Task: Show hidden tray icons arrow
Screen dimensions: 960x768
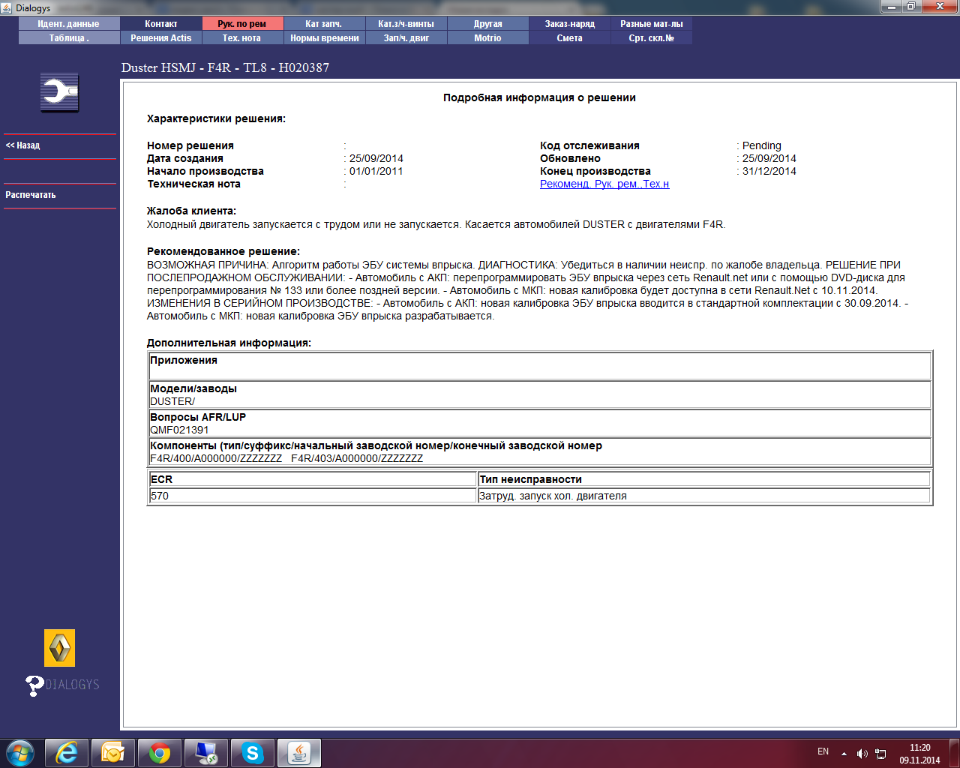Action: (844, 754)
